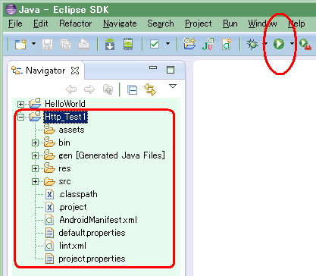Image resolution: width=316 pixels, height=276 pixels.
Task: Open the Navigator view menu triangle
Action: point(173,86)
